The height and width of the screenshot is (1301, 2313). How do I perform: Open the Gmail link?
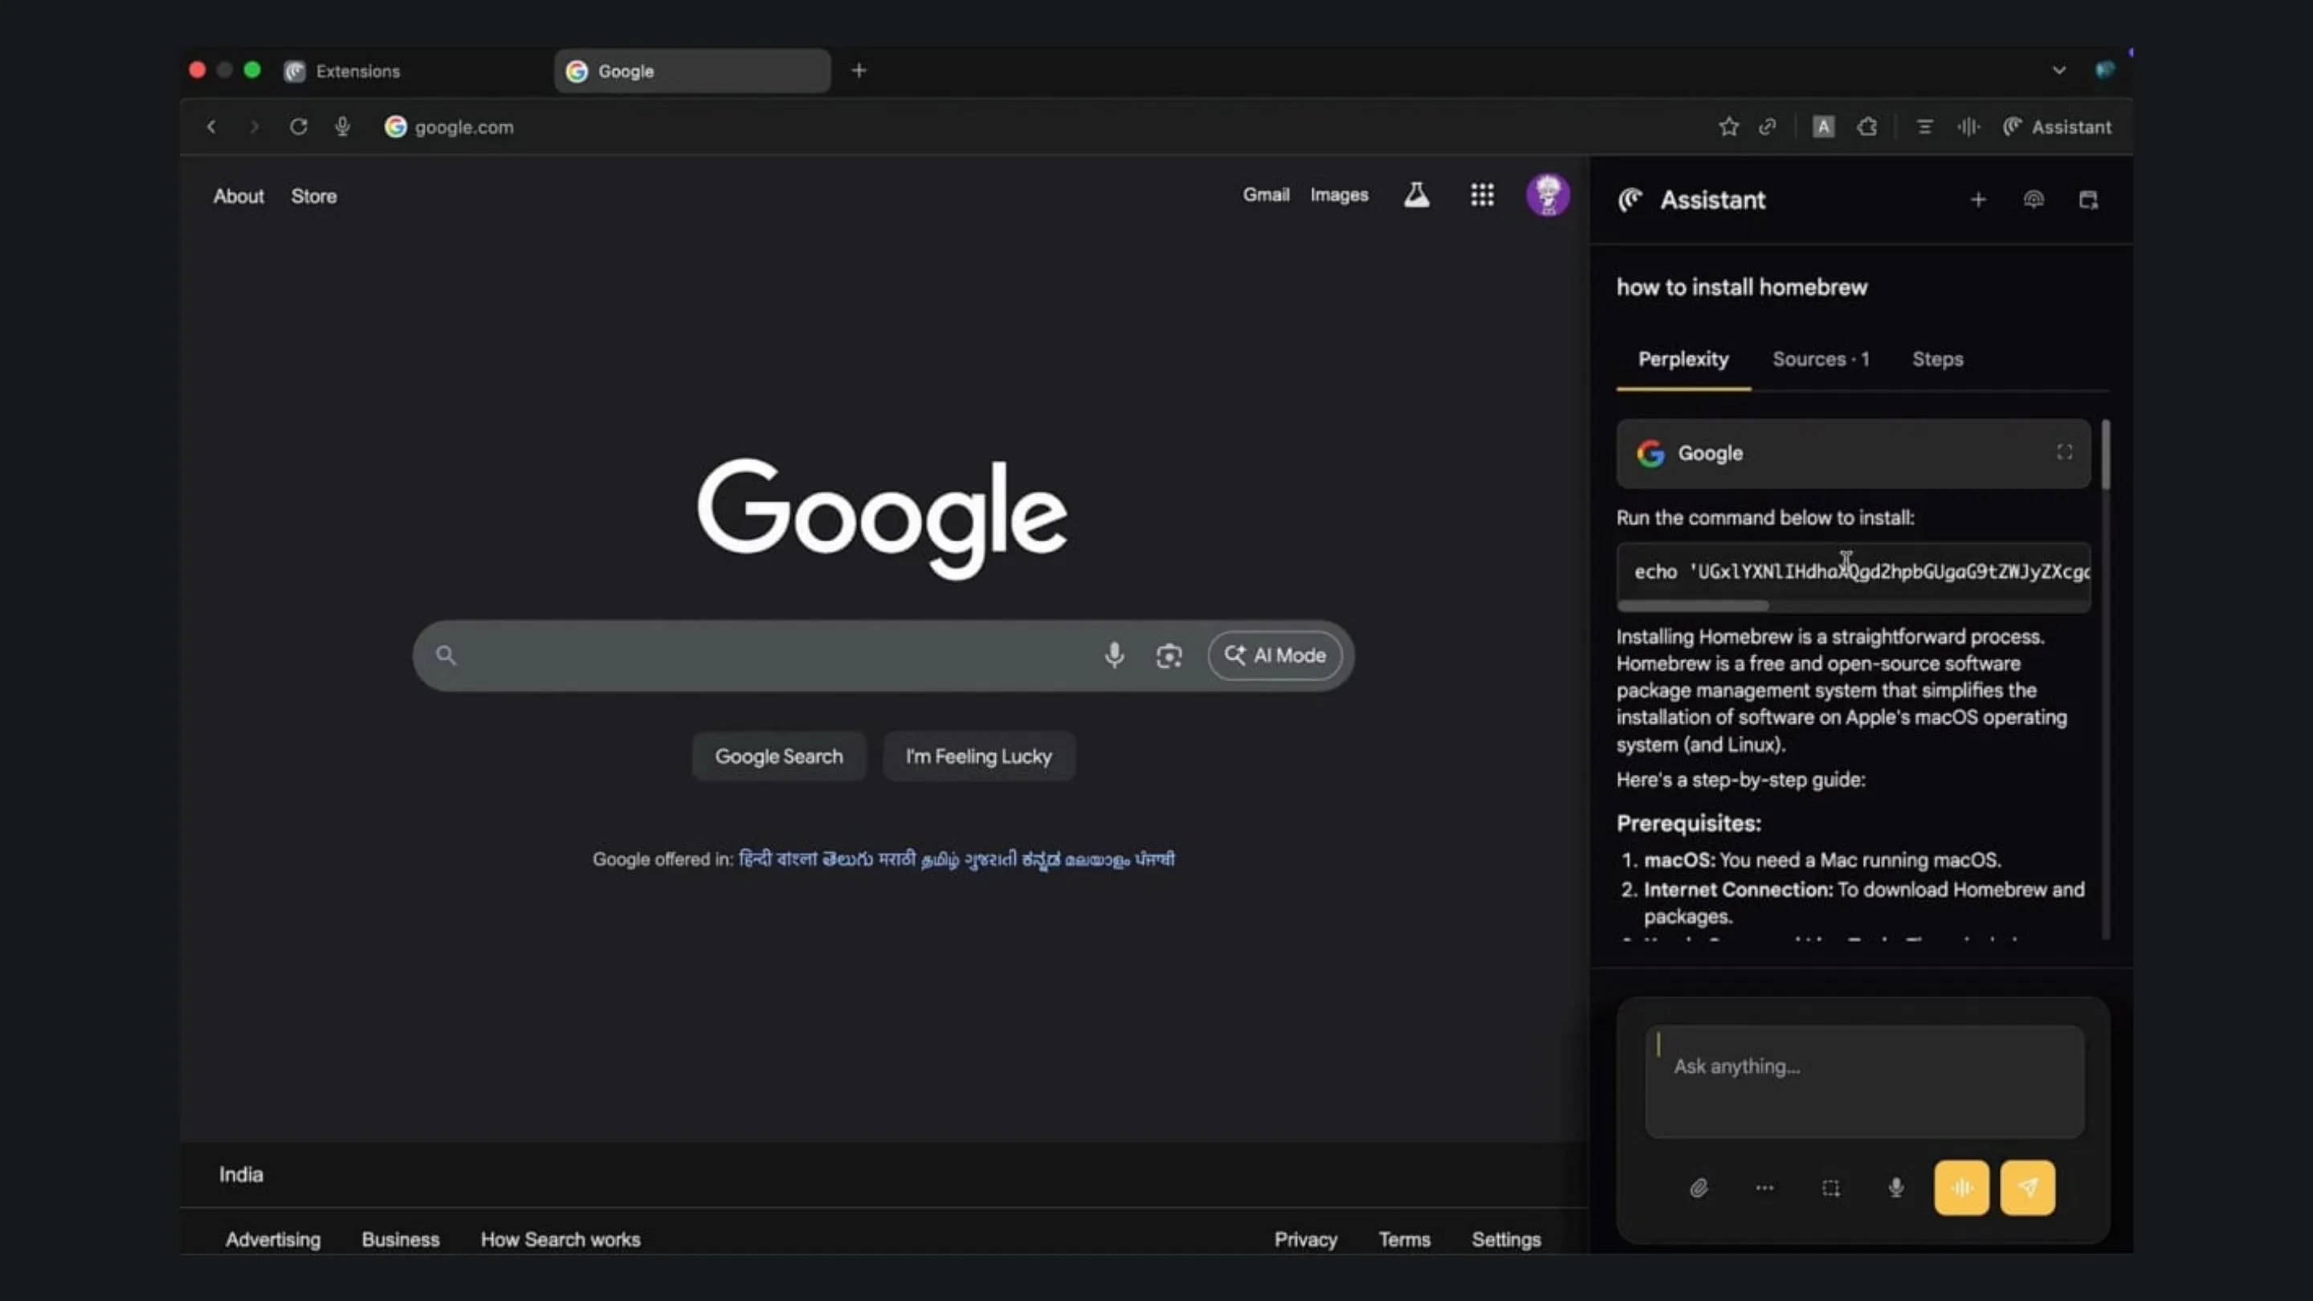coord(1265,195)
